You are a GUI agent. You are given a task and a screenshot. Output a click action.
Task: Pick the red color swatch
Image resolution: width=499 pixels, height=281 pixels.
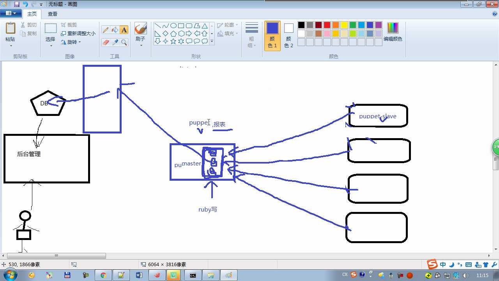point(327,25)
